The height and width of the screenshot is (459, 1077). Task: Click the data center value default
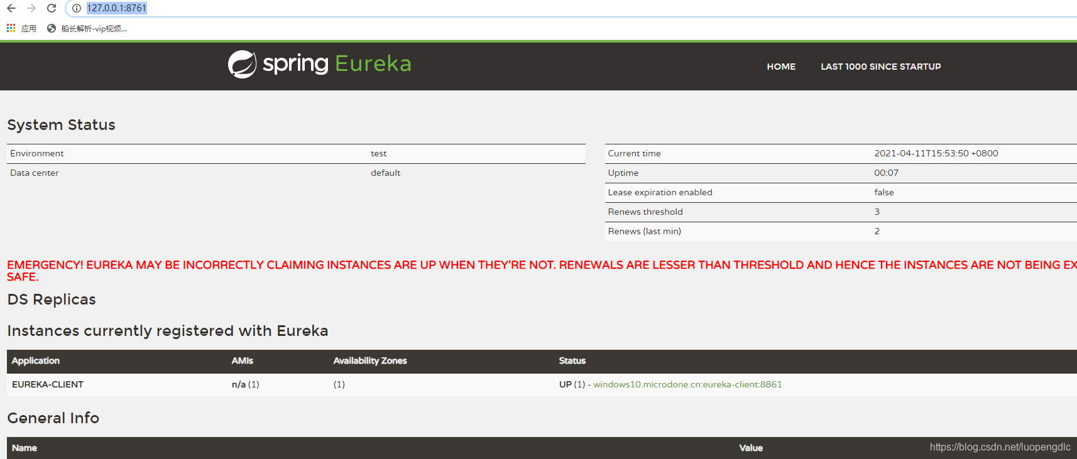tap(385, 173)
